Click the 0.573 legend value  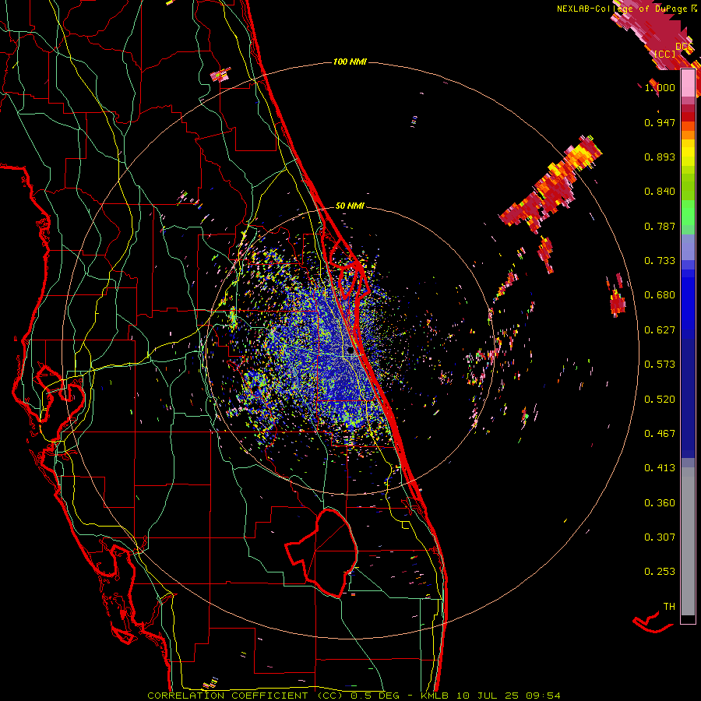tap(660, 365)
